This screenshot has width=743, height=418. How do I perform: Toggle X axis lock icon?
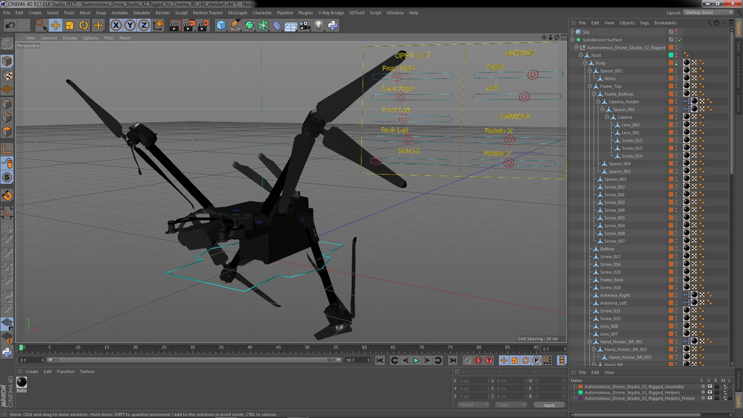(x=116, y=26)
